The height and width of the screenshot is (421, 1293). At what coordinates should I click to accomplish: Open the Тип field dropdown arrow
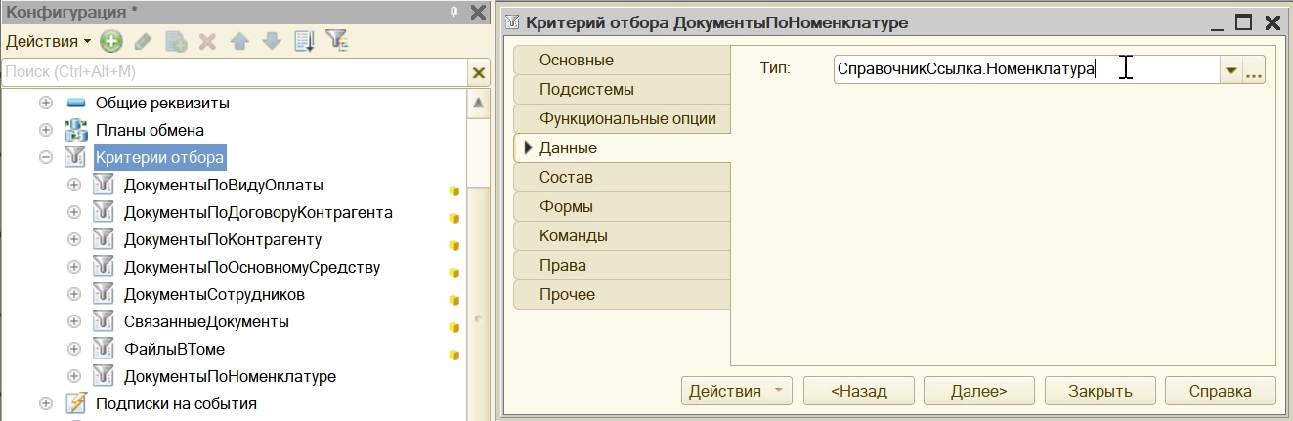pos(1230,70)
